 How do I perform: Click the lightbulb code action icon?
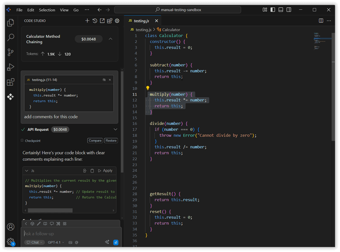coord(147,88)
